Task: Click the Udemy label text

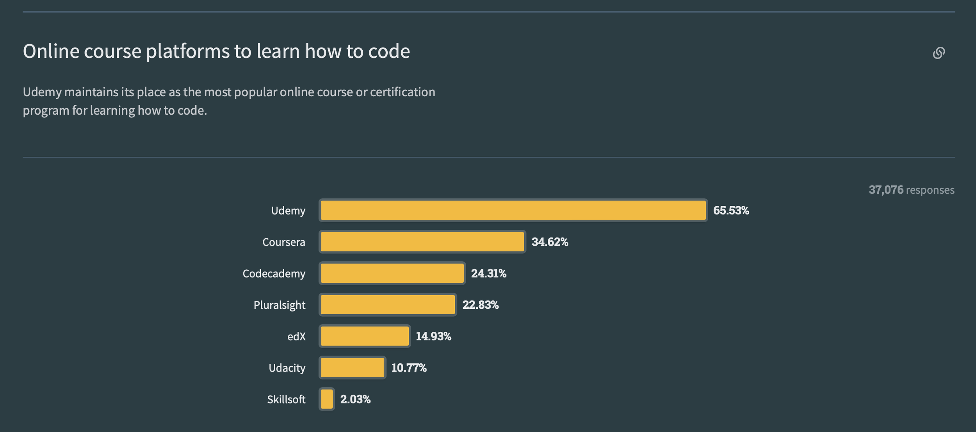Action: 288,211
